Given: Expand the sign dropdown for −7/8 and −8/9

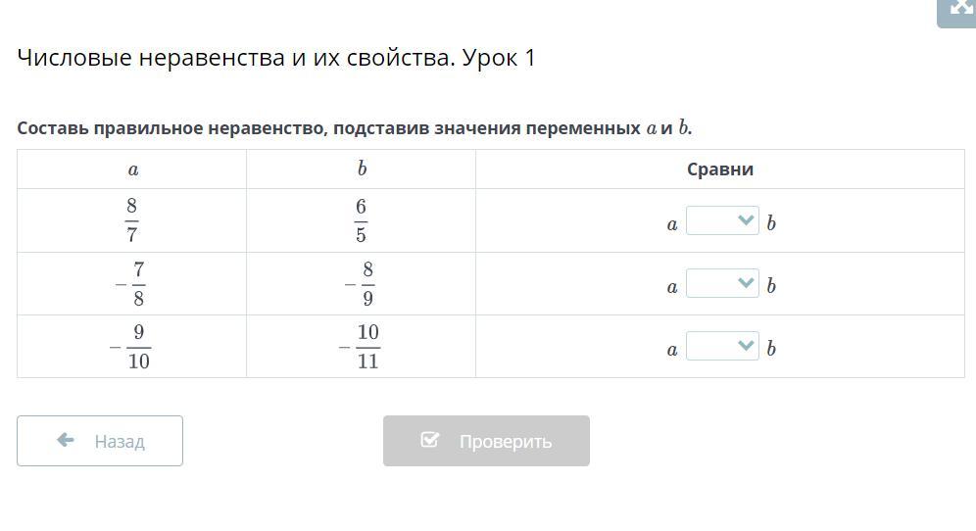Looking at the screenshot, I should coord(722,284).
